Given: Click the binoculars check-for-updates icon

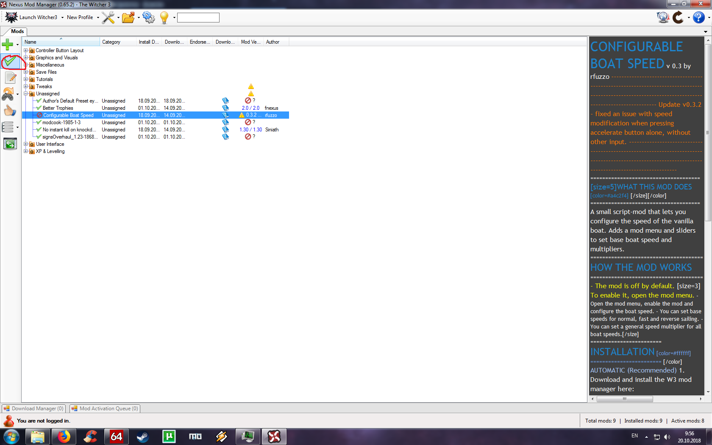Looking at the screenshot, I should [x=8, y=94].
